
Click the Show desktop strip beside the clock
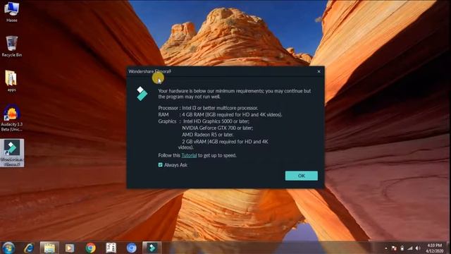(x=449, y=248)
